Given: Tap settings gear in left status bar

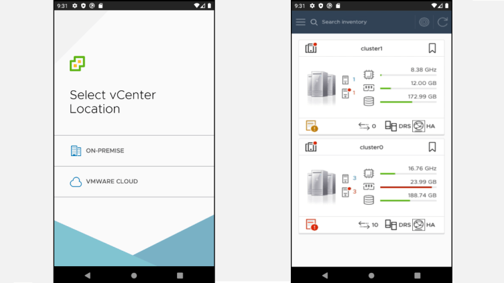Looking at the screenshot, I should coord(75,6).
